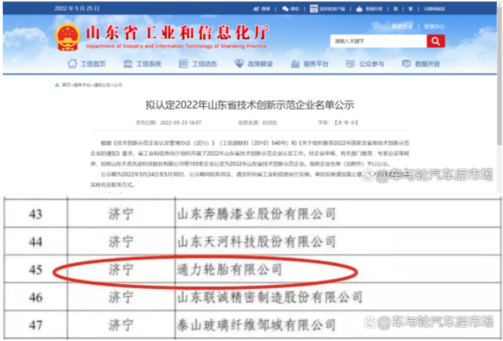Click the 首页 breadcrumb link
The image size is (503, 341).
[66, 85]
